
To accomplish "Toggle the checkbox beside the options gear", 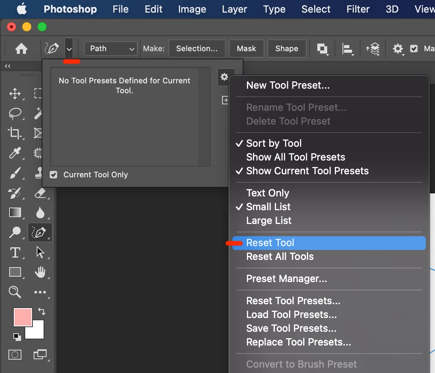I will (414, 49).
